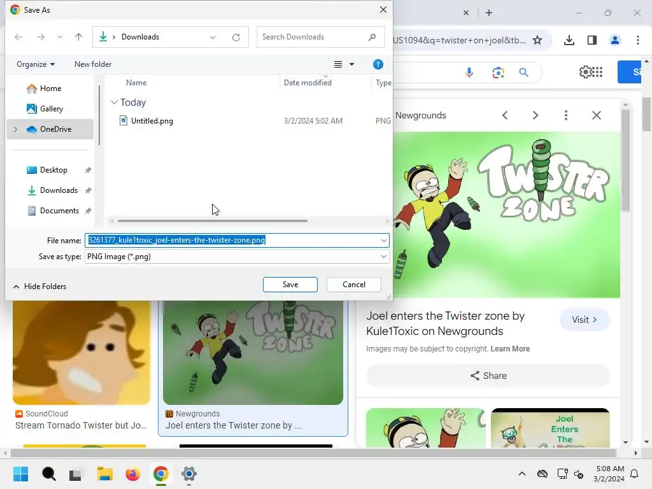Go forward in Save As dialog
Image resolution: width=652 pixels, height=489 pixels.
tap(41, 37)
